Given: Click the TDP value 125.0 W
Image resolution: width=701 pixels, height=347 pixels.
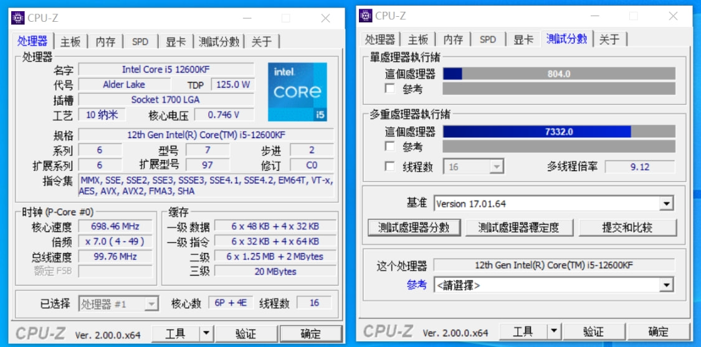Looking at the screenshot, I should click(x=232, y=85).
